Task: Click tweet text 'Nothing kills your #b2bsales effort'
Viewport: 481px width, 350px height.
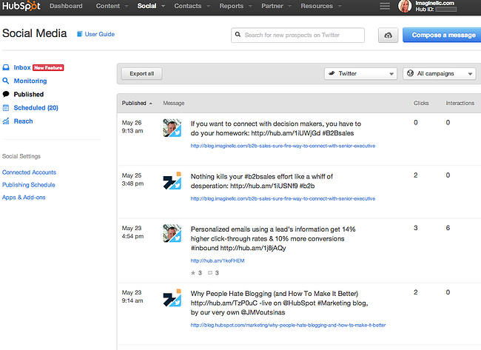Action: point(262,181)
